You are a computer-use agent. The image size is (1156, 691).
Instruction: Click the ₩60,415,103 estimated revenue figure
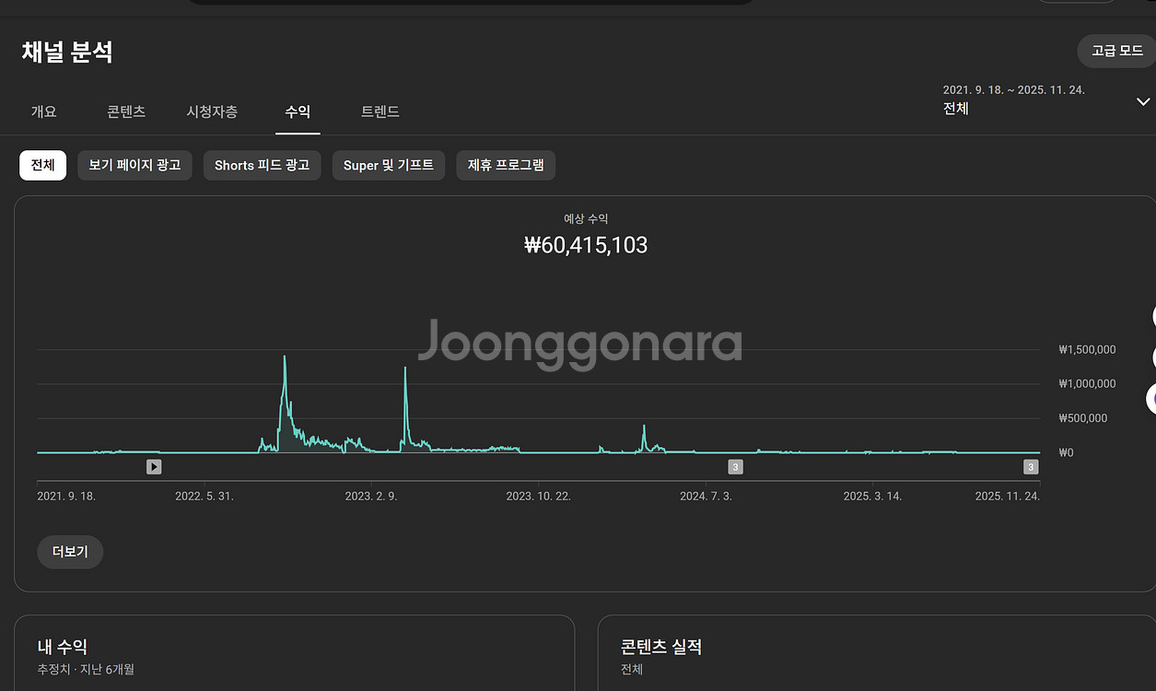(586, 245)
